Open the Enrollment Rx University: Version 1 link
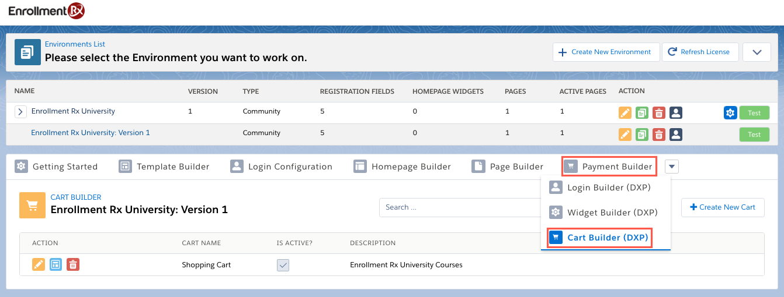 pyautogui.click(x=91, y=133)
